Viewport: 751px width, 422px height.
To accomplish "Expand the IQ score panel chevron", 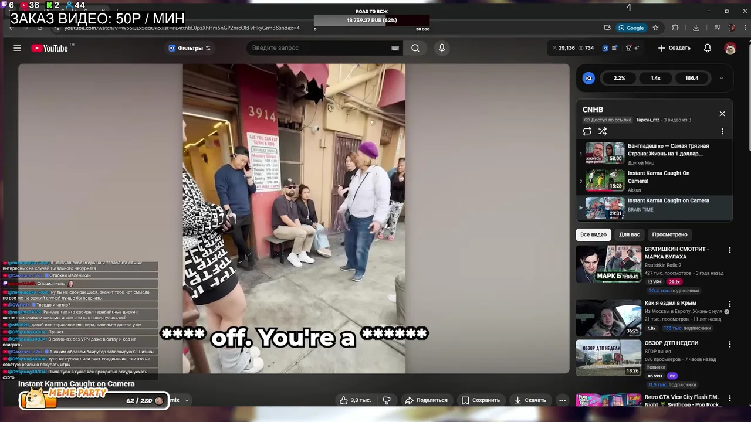I will coord(721,78).
